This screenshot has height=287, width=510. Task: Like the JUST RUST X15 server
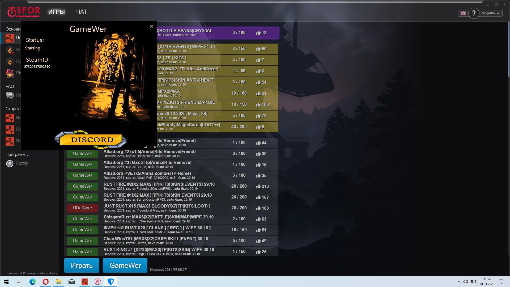coord(258,208)
